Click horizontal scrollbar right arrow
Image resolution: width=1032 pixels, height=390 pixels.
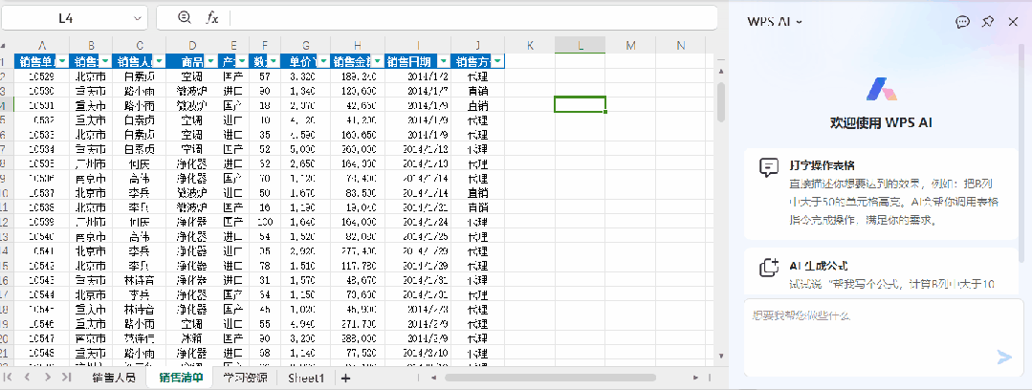click(695, 379)
